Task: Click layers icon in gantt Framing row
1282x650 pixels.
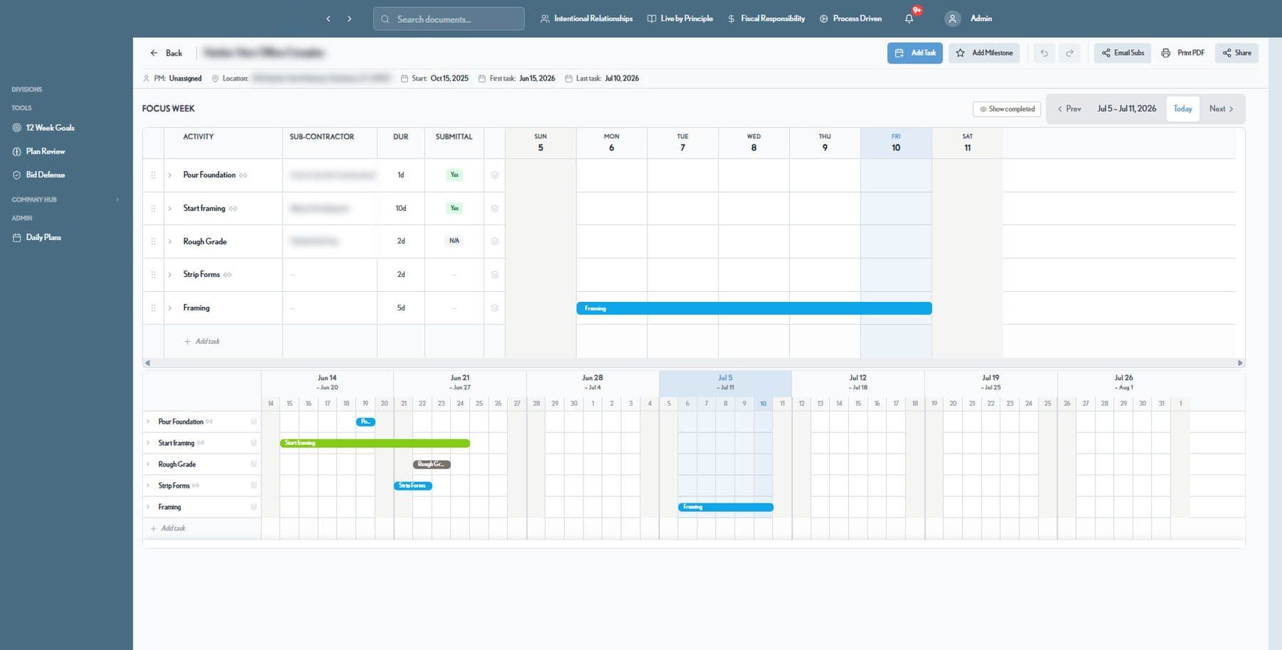Action: point(254,507)
